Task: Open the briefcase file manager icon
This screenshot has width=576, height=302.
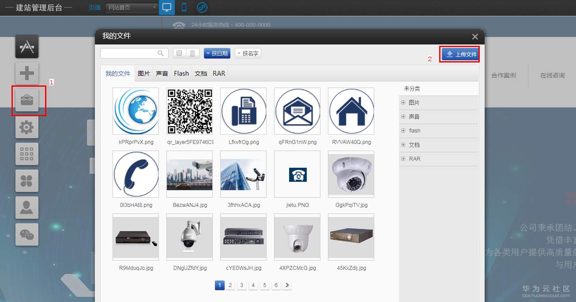Action: coord(27,101)
